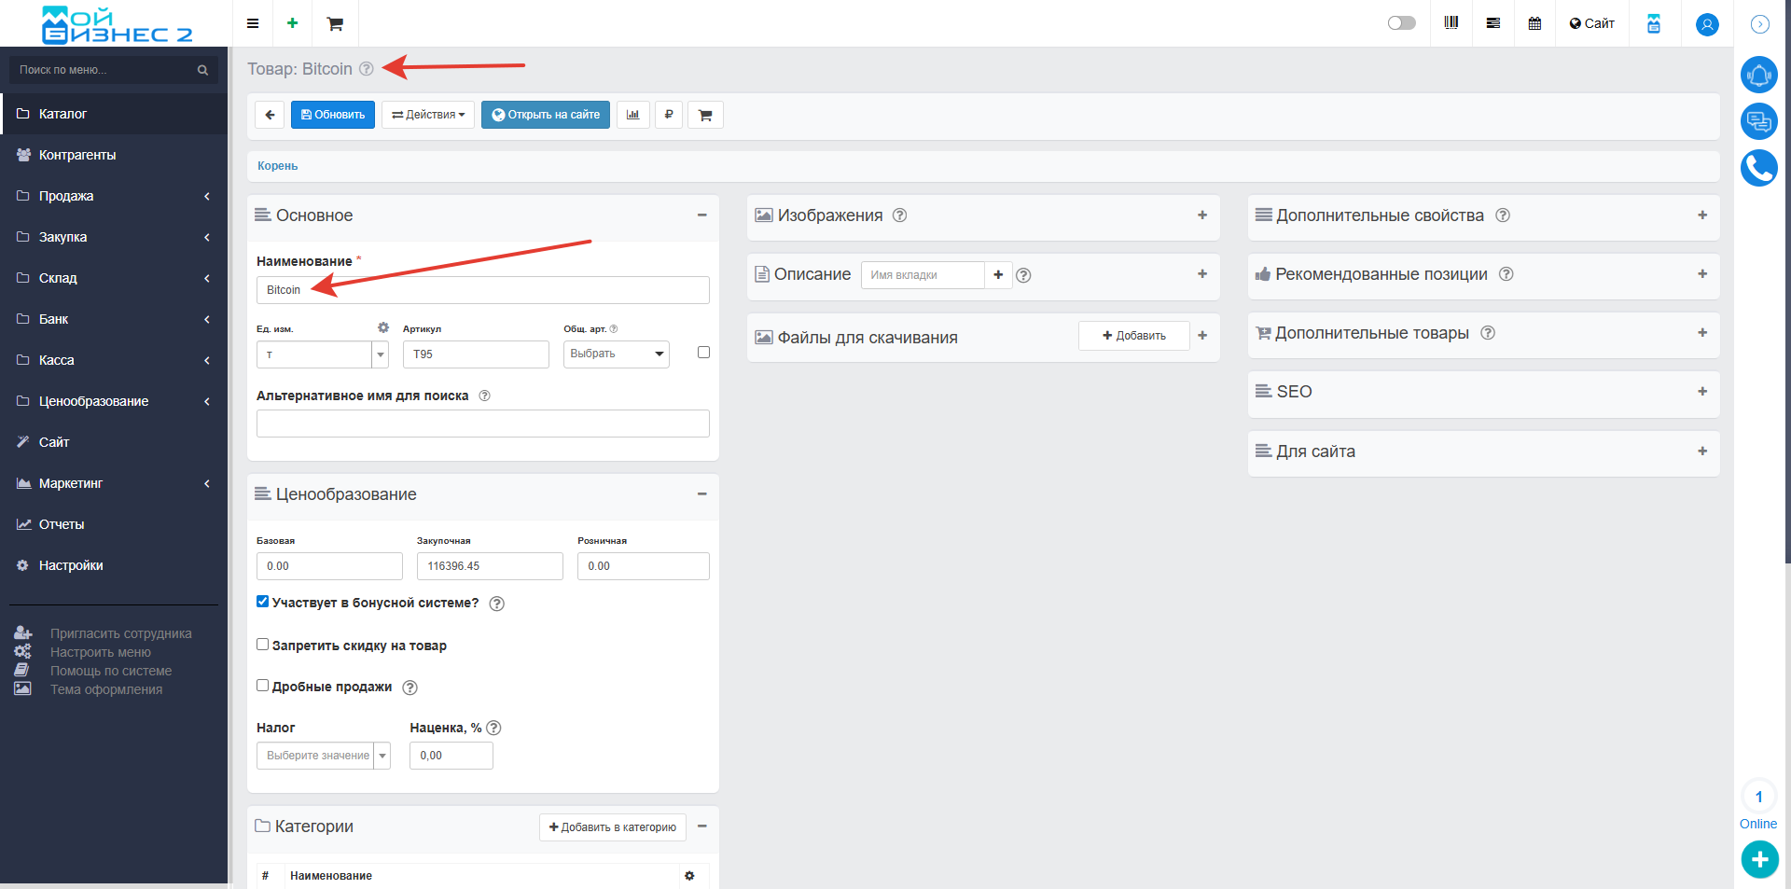Click the barcode icon in header

(1451, 23)
